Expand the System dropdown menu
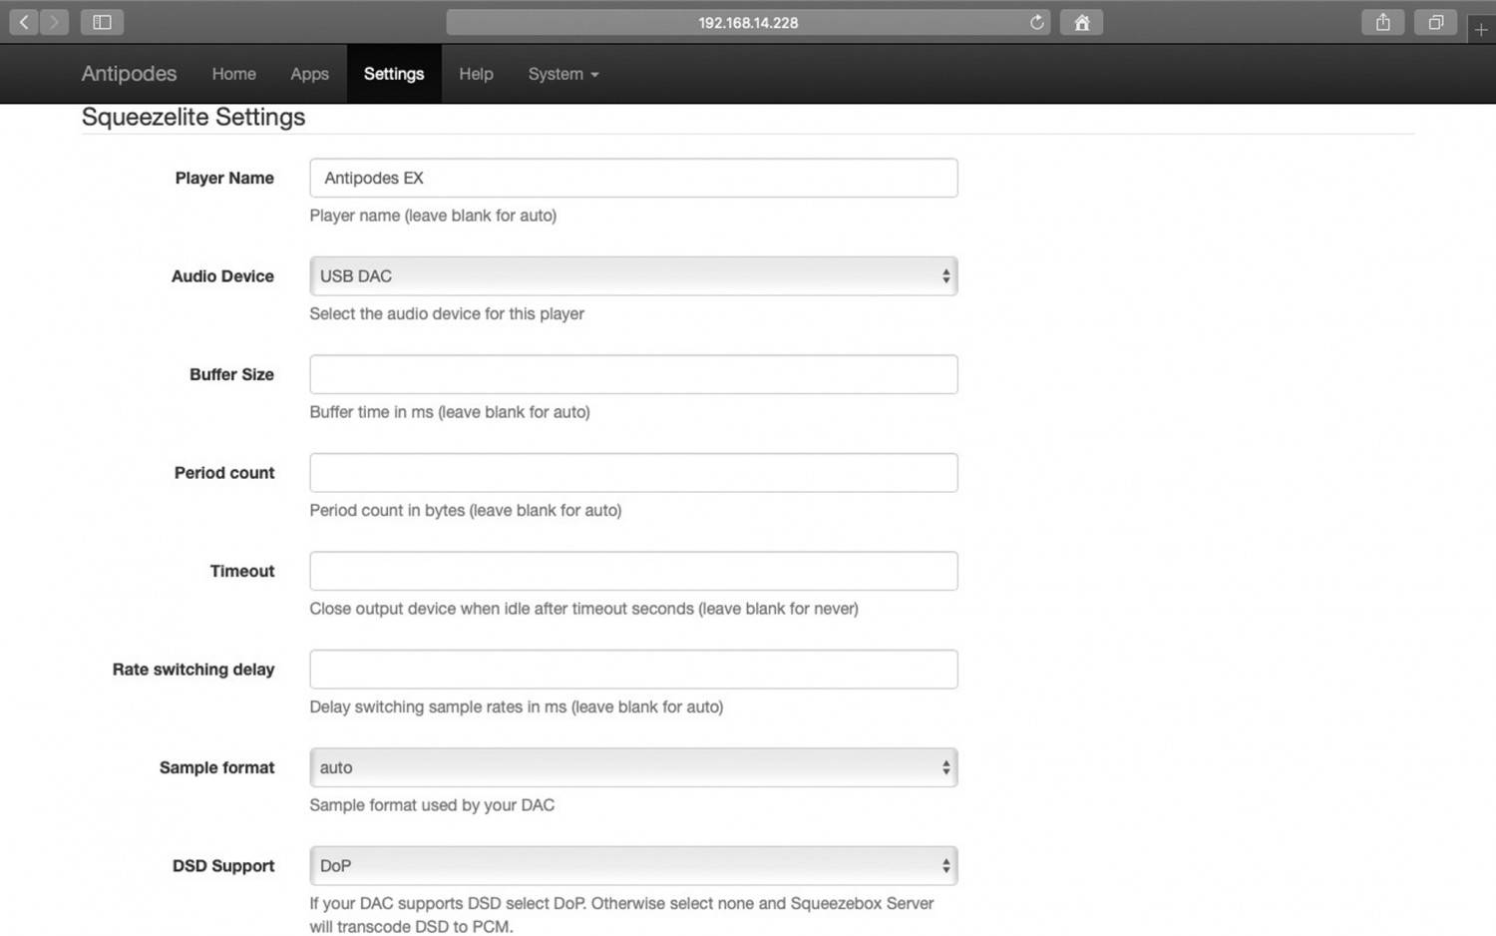 tap(563, 74)
